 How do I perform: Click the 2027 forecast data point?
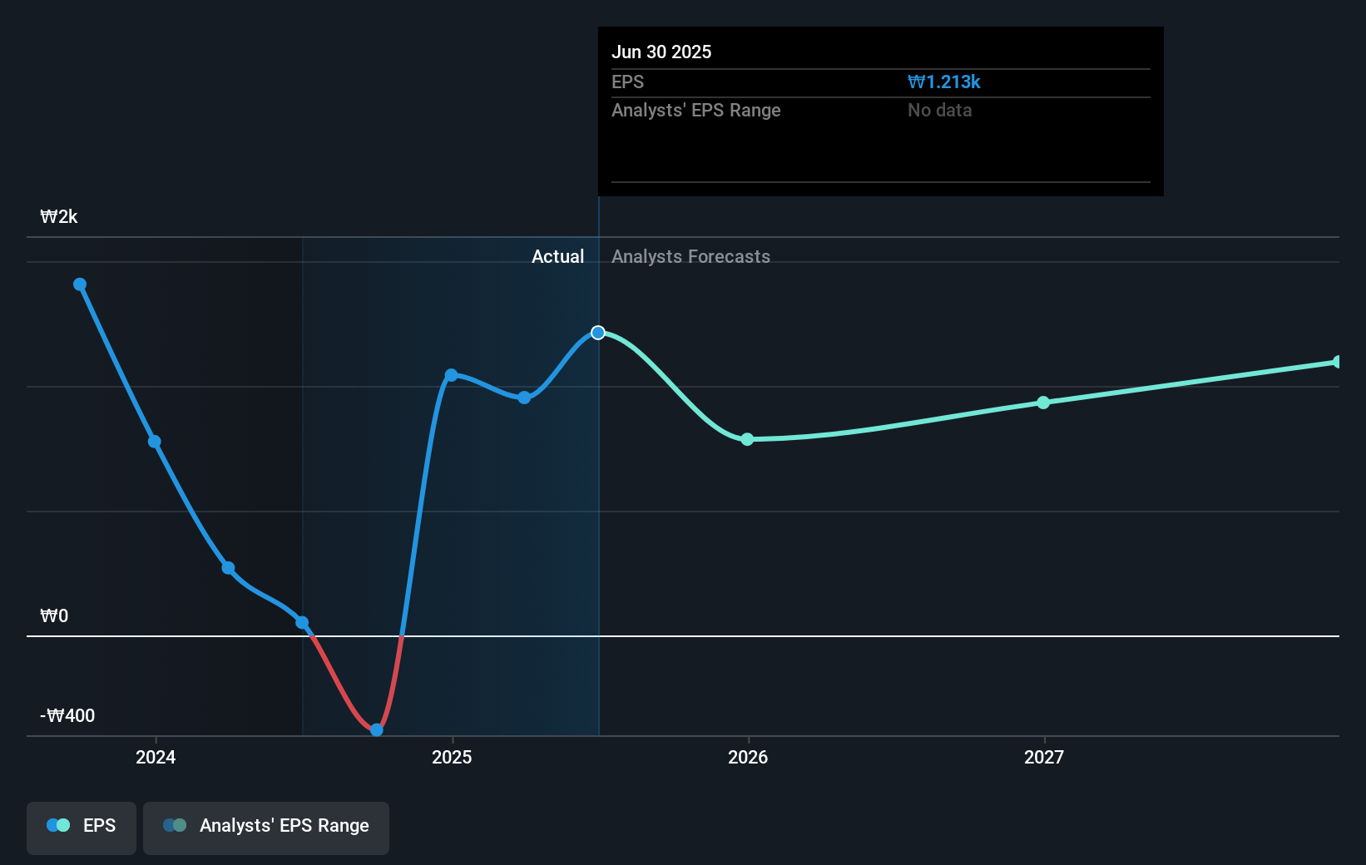click(1043, 403)
